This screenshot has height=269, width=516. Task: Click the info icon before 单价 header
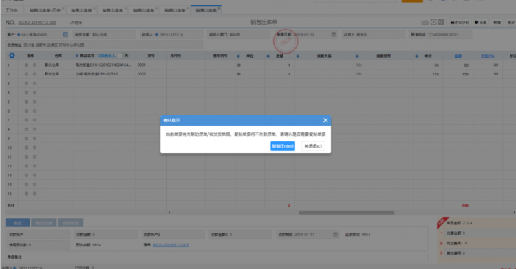pos(417,56)
